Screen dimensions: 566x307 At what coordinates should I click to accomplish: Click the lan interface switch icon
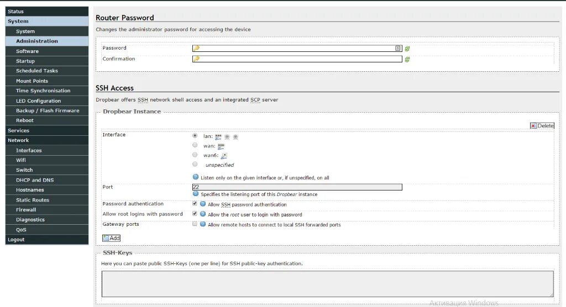(x=218, y=136)
